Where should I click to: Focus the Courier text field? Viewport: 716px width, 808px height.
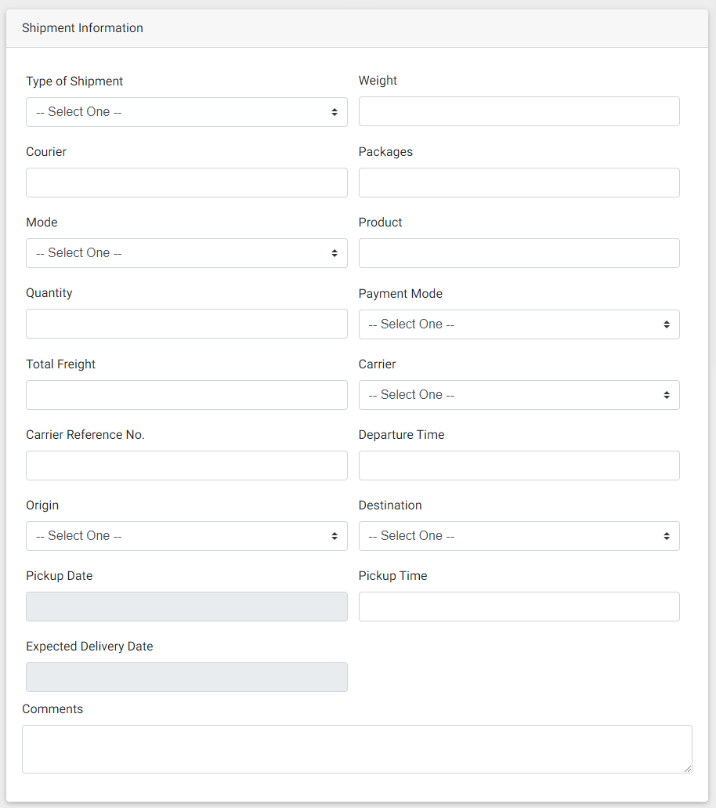click(x=186, y=183)
